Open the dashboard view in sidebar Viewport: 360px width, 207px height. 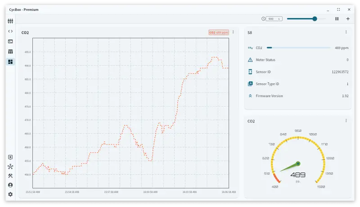point(10,62)
